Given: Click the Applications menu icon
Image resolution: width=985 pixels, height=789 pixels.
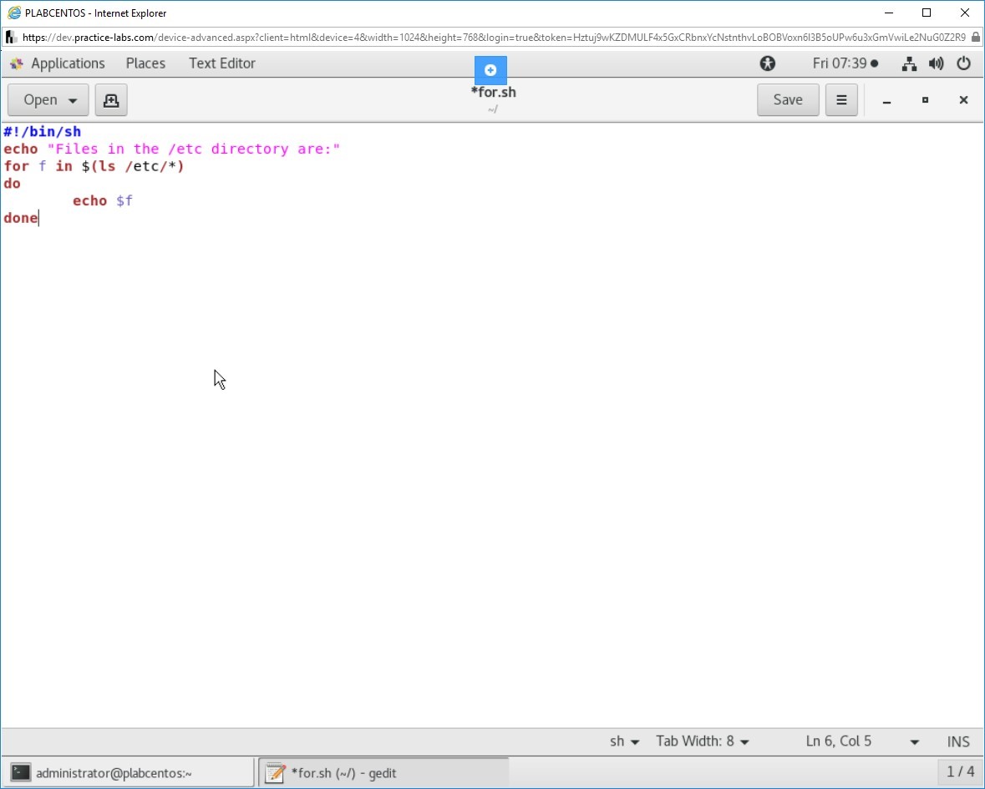Looking at the screenshot, I should 17,63.
